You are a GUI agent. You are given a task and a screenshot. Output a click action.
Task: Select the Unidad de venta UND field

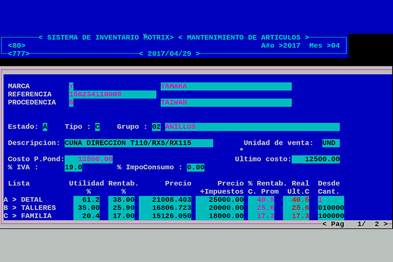[x=331, y=143]
